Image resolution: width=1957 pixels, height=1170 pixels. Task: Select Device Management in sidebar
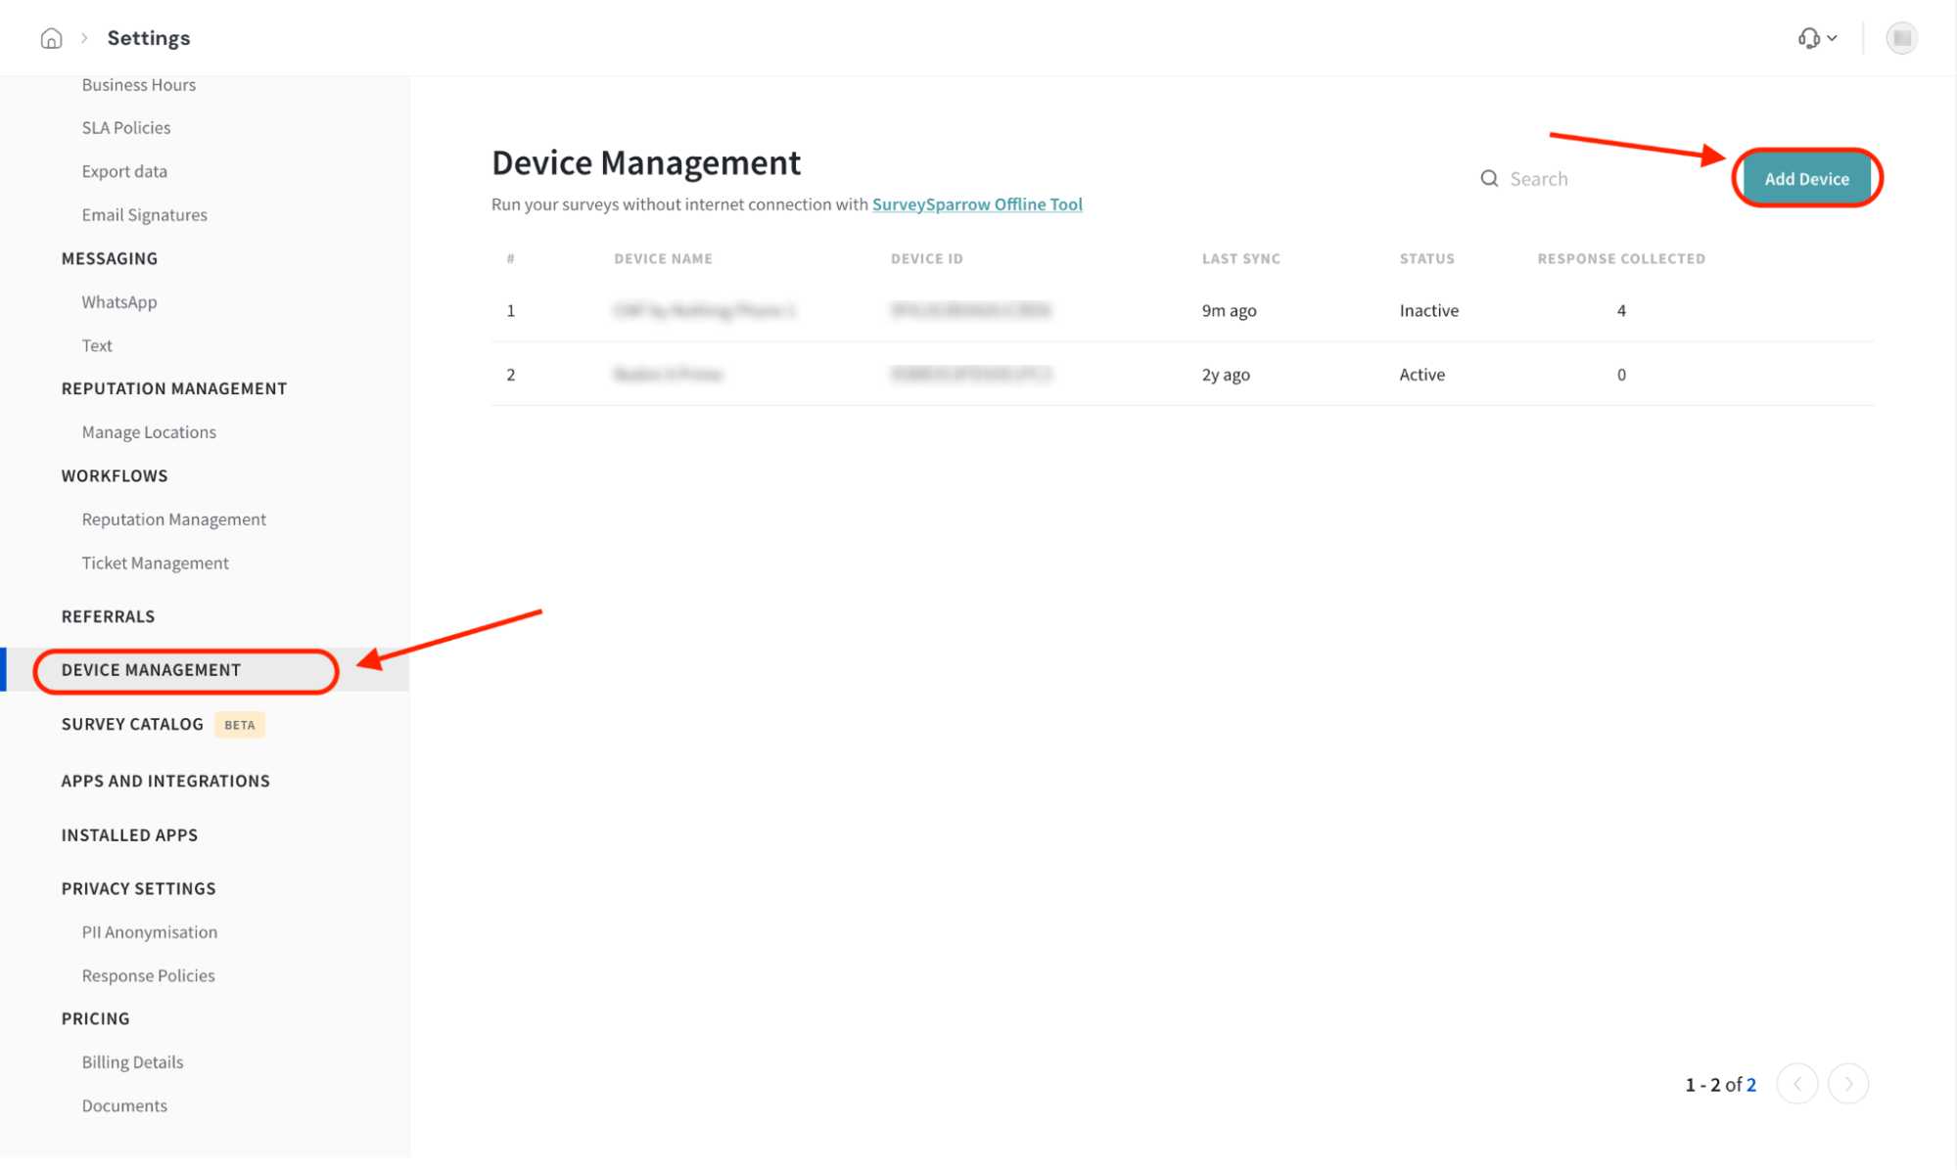151,670
